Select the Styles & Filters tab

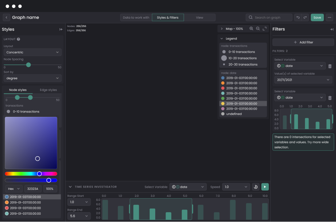pos(168,18)
